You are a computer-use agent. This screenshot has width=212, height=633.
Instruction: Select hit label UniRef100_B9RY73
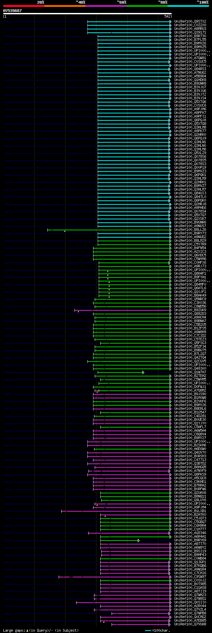pyautogui.click(x=190, y=233)
